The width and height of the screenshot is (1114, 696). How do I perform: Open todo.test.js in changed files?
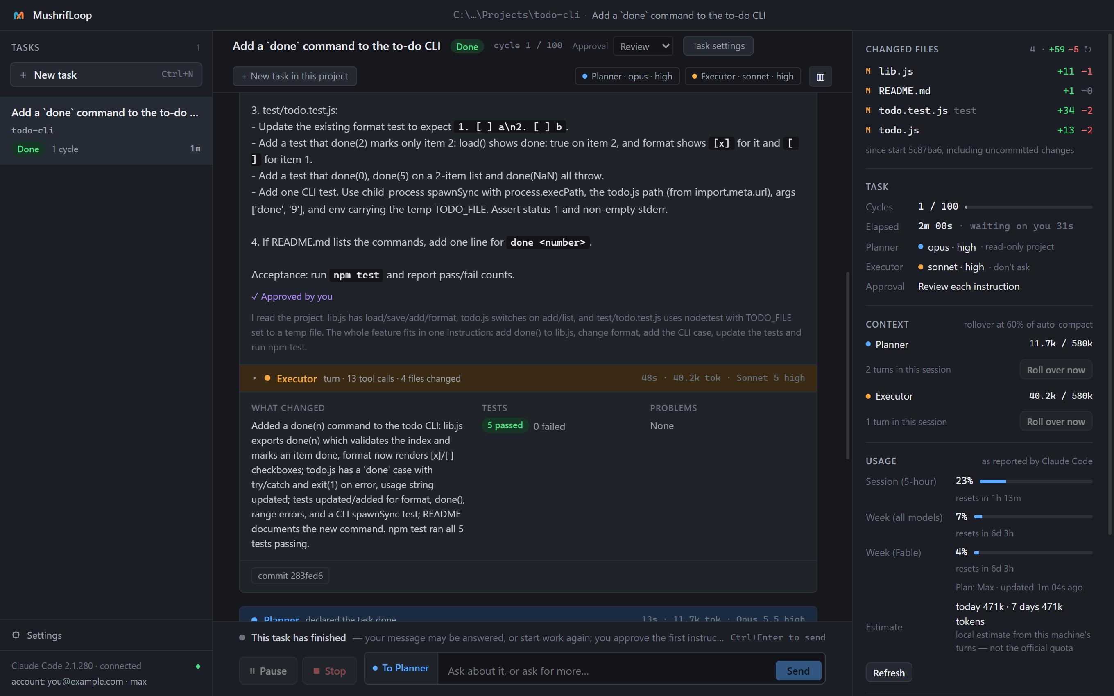[x=979, y=111]
